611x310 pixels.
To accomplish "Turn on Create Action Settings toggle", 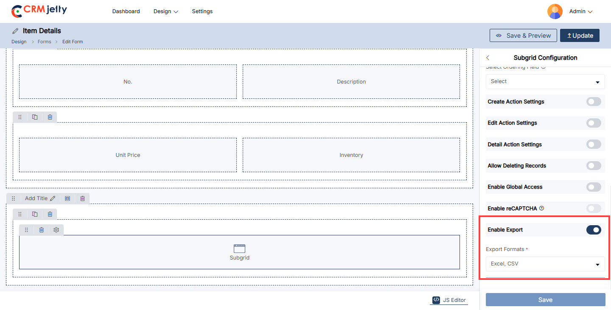I will [594, 102].
